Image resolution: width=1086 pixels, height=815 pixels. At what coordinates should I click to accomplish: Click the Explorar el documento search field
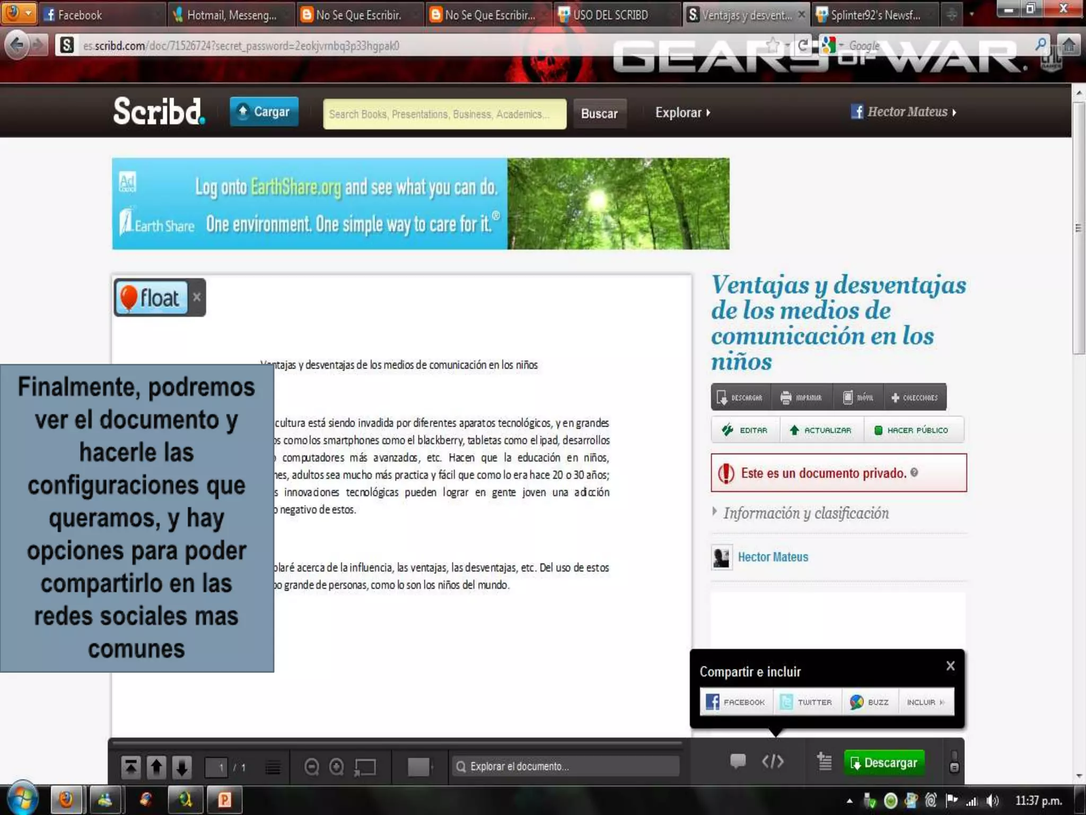pyautogui.click(x=565, y=766)
